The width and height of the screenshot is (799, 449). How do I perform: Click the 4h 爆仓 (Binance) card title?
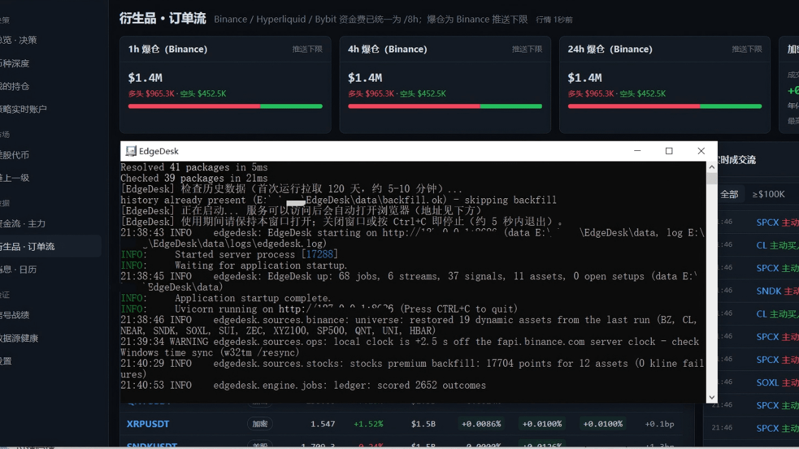pyautogui.click(x=388, y=49)
